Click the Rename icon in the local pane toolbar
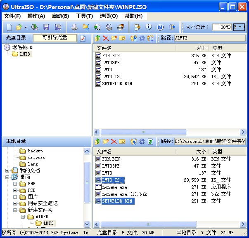The height and width of the screenshot is (238, 249). 122,141
